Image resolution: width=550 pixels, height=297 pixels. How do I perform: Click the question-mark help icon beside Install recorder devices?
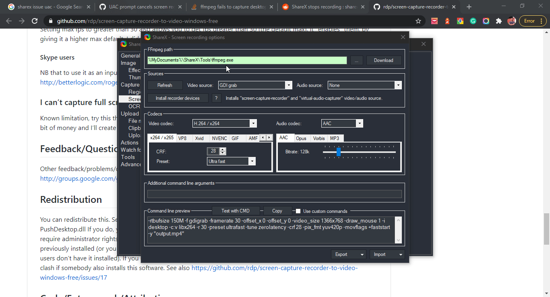216,98
